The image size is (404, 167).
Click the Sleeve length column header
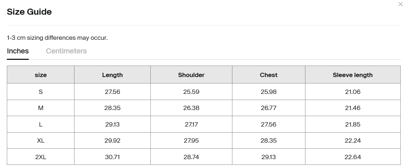click(353, 75)
